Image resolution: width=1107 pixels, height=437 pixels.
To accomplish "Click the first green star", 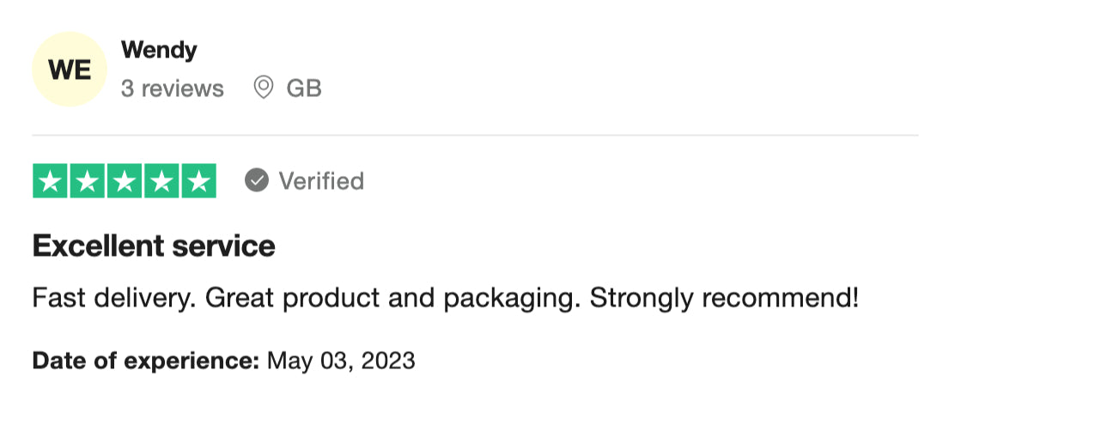I will (51, 181).
